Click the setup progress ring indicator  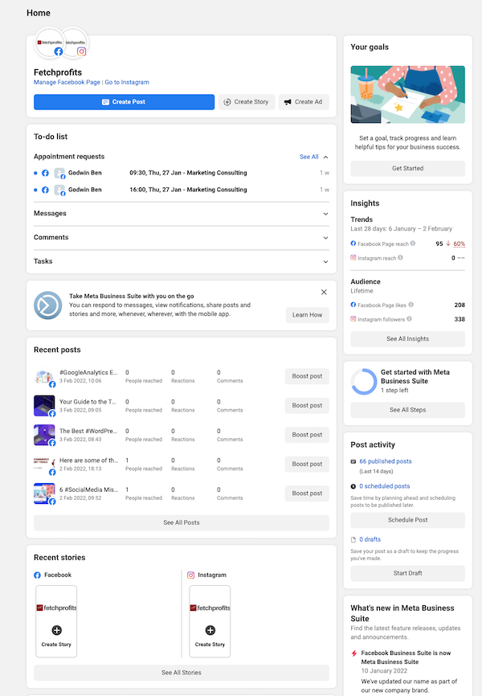point(364,382)
